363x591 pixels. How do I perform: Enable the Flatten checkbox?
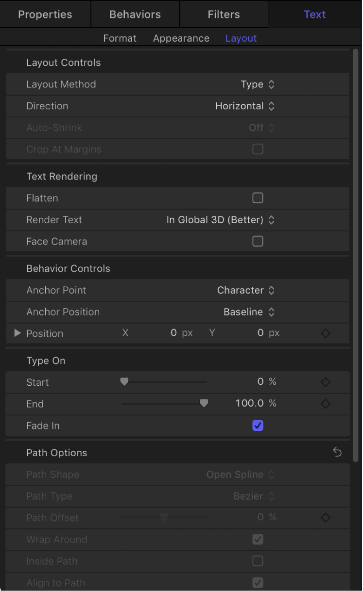click(x=258, y=198)
